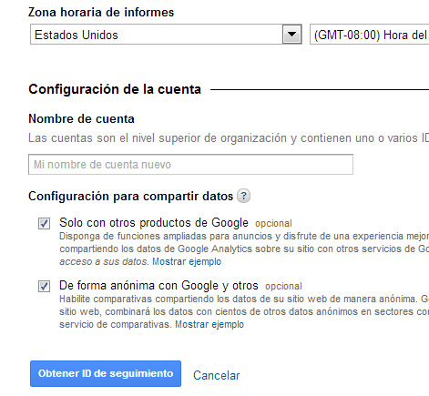Click the Configuración de la cuenta section heading
This screenshot has height=396, width=429.
pos(115,89)
